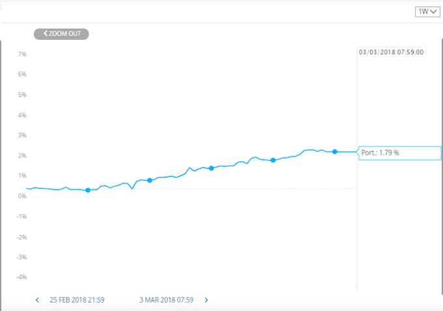Select the third data point near 1%
Image resolution: width=443 pixels, height=311 pixels.
(211, 168)
